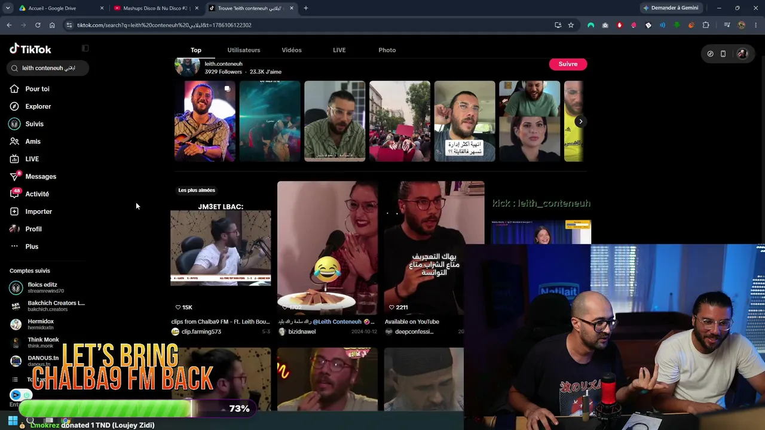The image size is (765, 430).
Task: Open the browser extensions puzzle menu
Action: click(x=706, y=25)
